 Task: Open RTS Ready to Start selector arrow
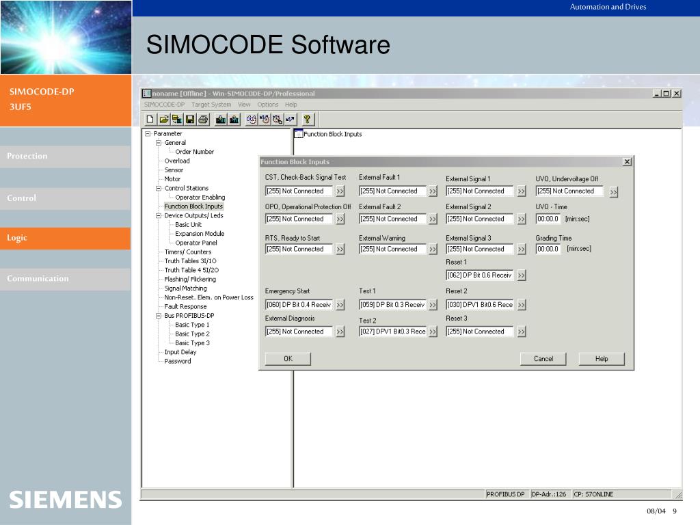click(340, 249)
